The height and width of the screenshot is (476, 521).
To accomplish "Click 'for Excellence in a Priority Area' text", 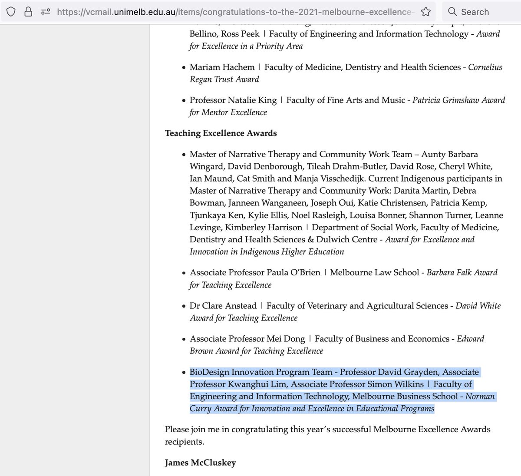I will [x=246, y=46].
